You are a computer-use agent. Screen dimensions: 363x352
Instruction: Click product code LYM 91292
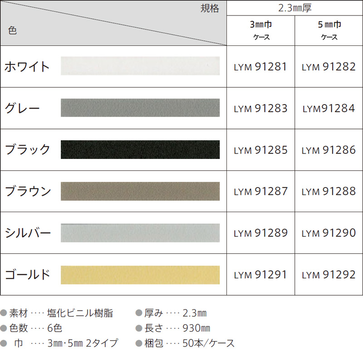(329, 275)
